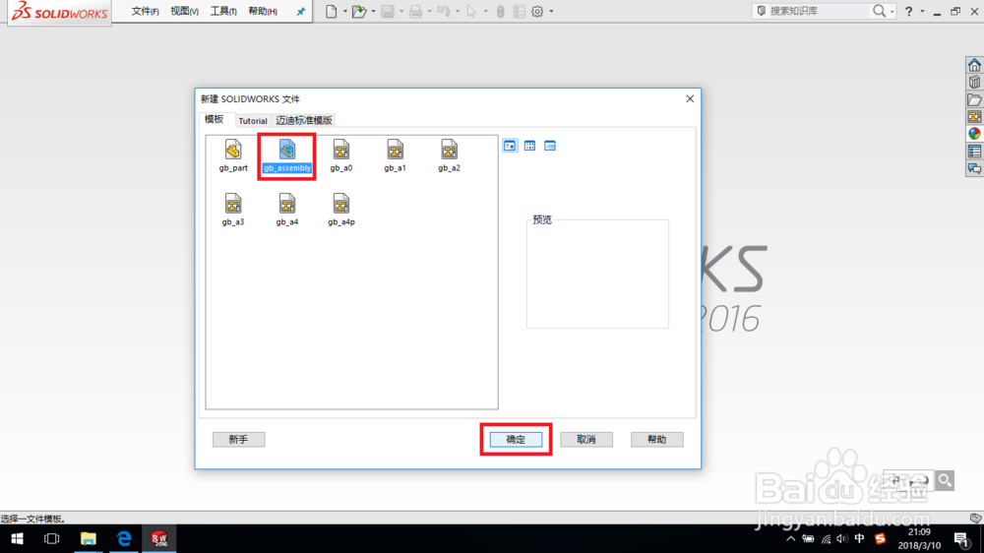Expand the Options gear dropdown arrow
Viewport: 984px width, 553px height.
[552, 11]
